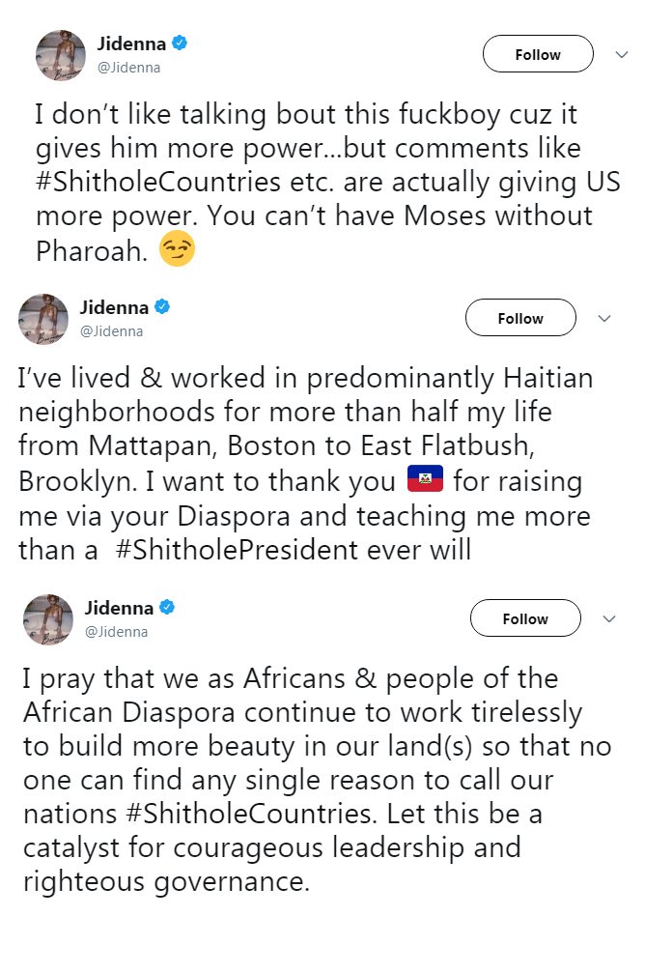This screenshot has width=645, height=974.
Task: Expand the third tweet's options chevron
Action: tap(609, 618)
